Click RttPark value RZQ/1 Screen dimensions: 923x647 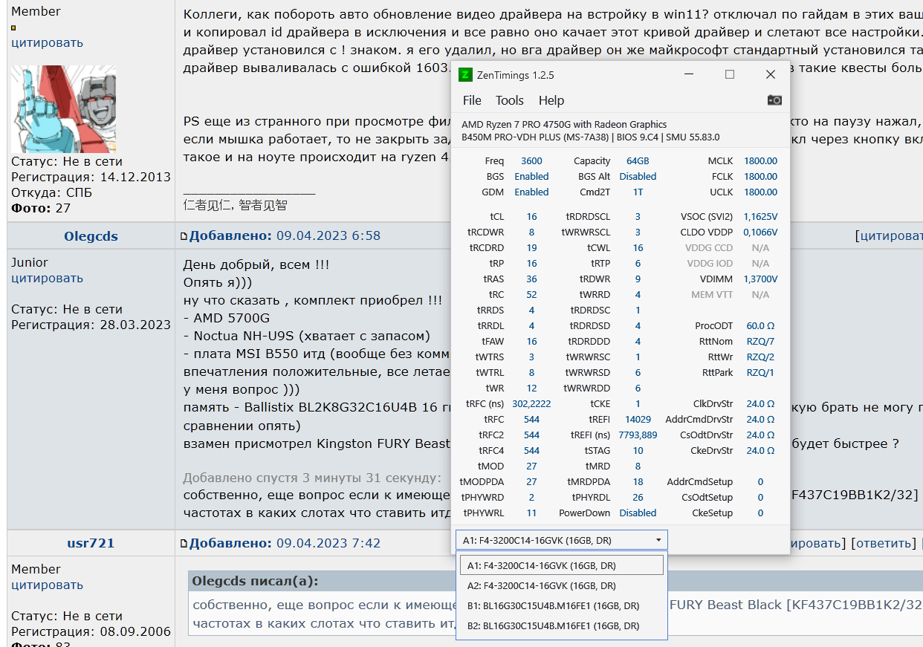tap(760, 373)
